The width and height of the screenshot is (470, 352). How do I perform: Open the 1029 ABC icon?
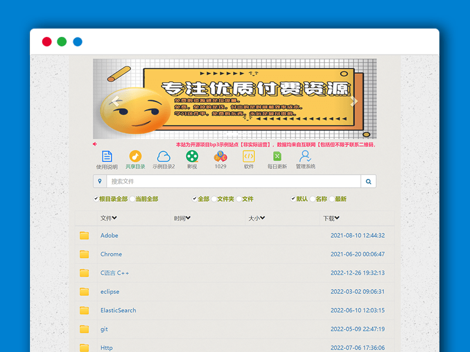tap(220, 157)
